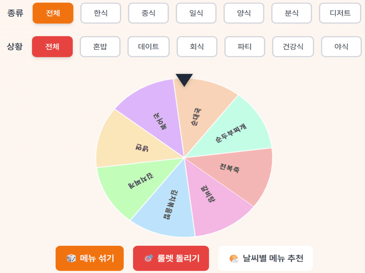Switch food type to 디저트
Image resolution: width=365 pixels, height=273 pixels.
coord(340,13)
